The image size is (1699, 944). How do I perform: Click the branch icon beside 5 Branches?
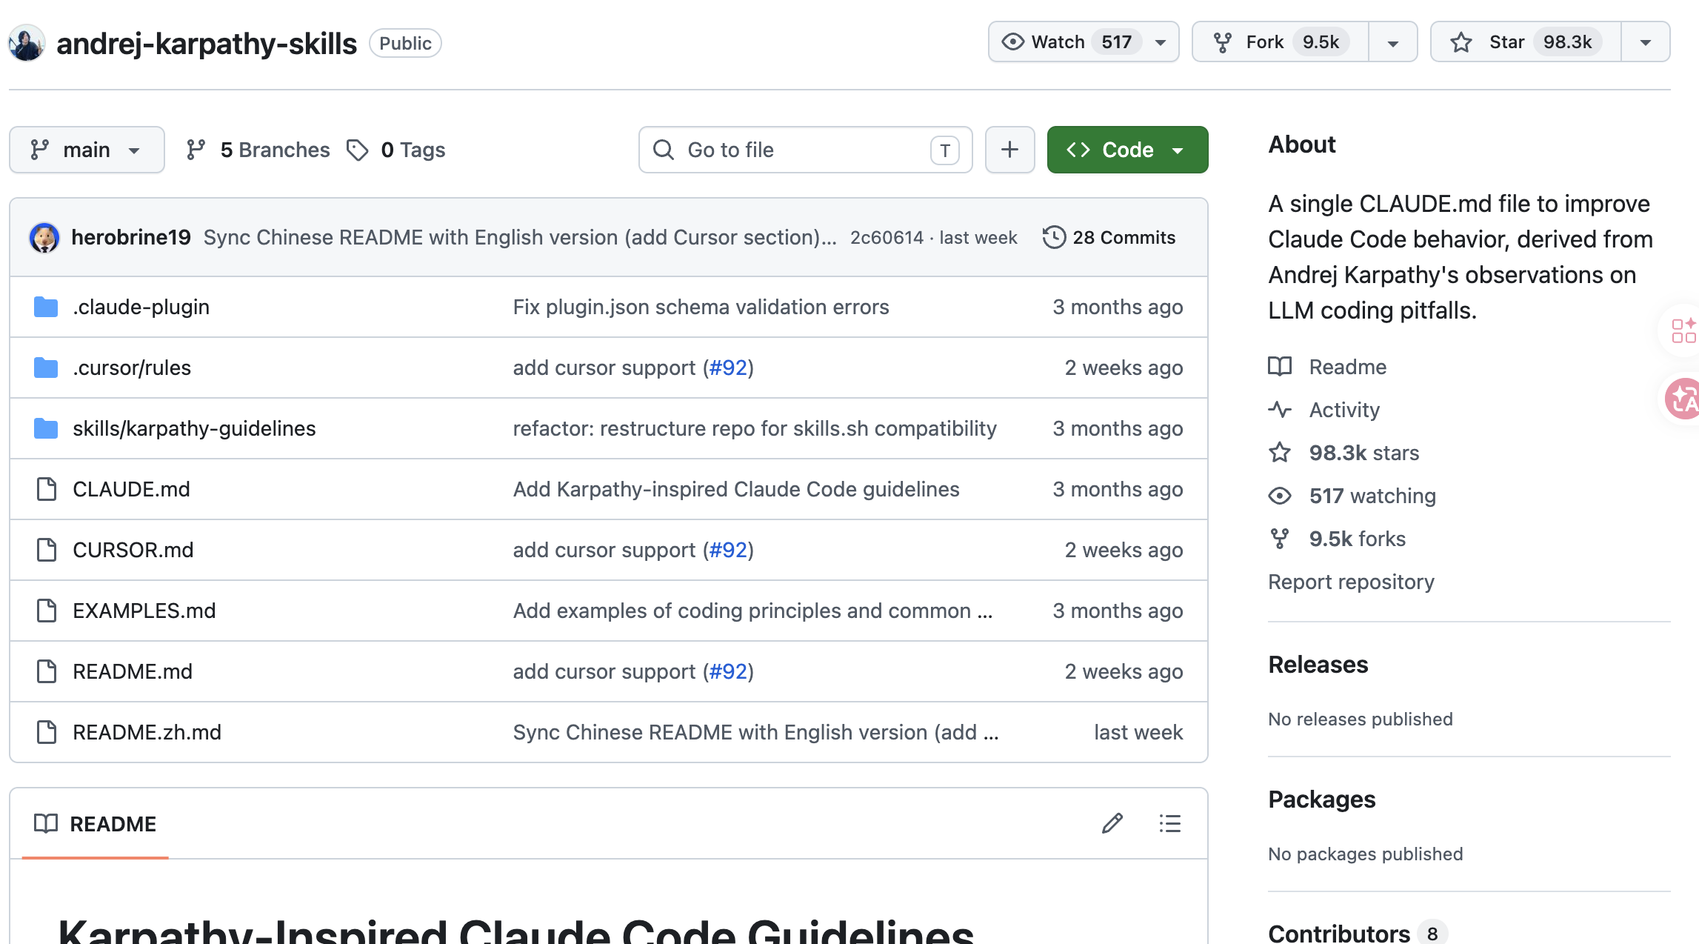pos(196,150)
